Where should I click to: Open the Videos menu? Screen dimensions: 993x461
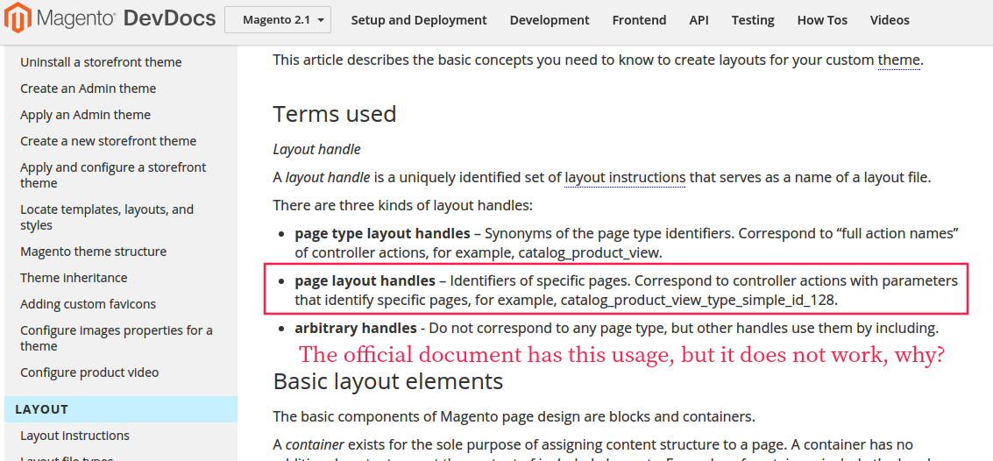coord(889,20)
